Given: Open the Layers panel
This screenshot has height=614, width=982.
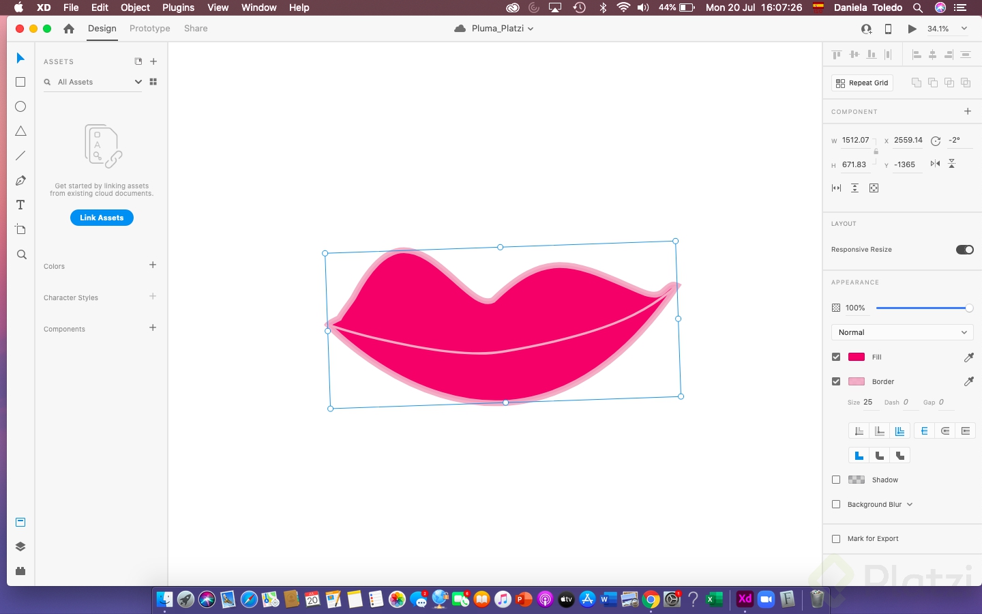Looking at the screenshot, I should click(20, 546).
